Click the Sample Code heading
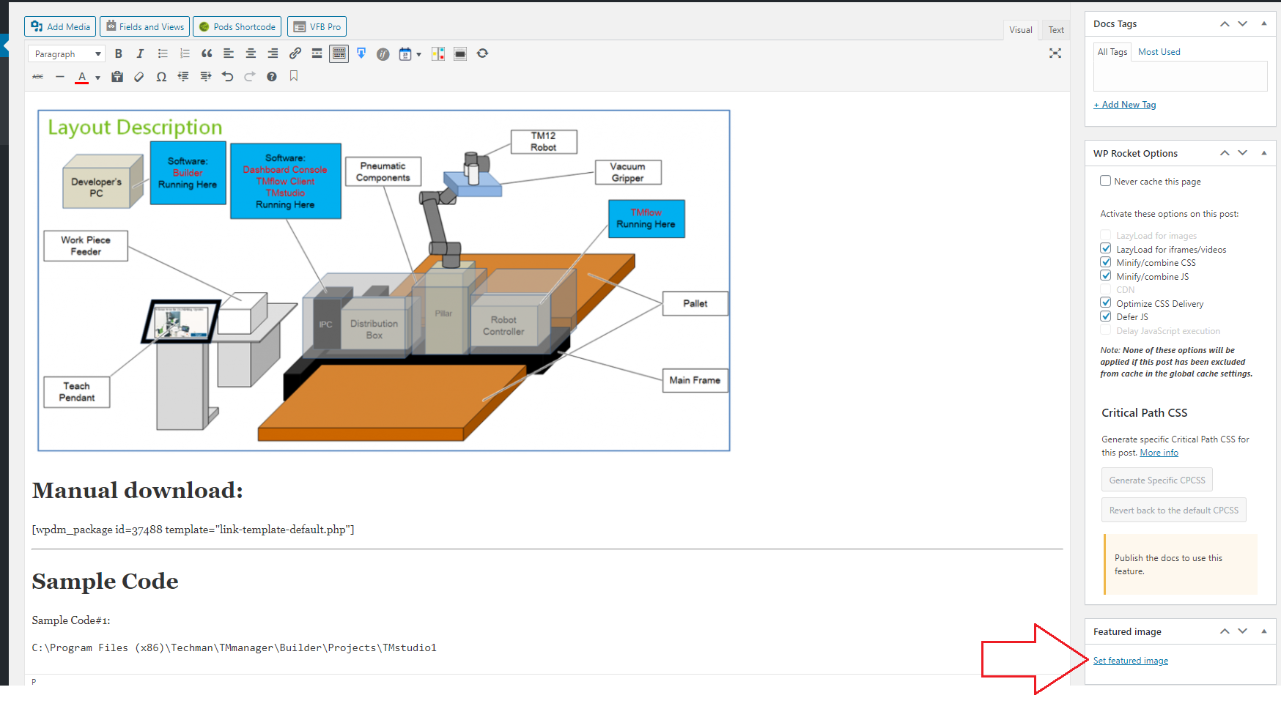 coord(106,582)
